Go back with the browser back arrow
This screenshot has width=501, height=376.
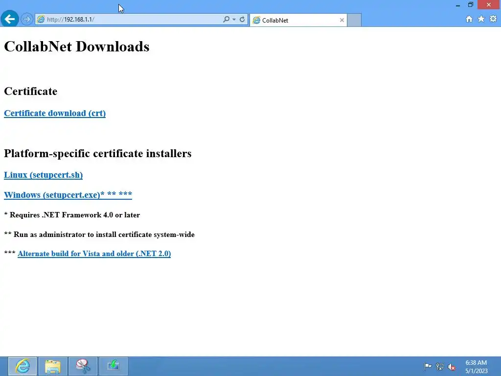coord(10,19)
